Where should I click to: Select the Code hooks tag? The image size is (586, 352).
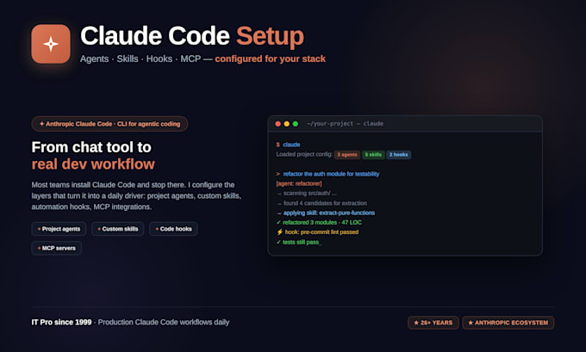click(x=173, y=229)
